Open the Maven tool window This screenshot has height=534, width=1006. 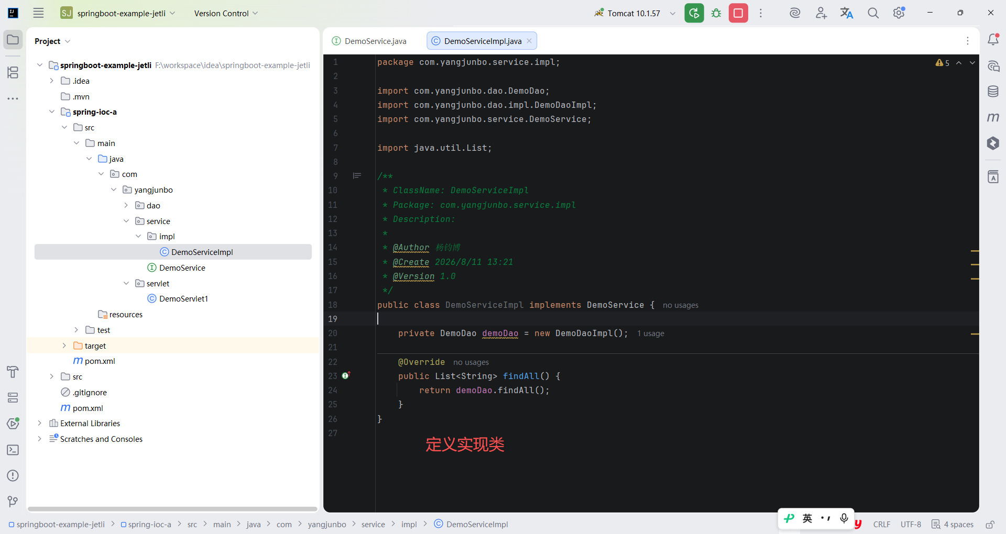993,117
